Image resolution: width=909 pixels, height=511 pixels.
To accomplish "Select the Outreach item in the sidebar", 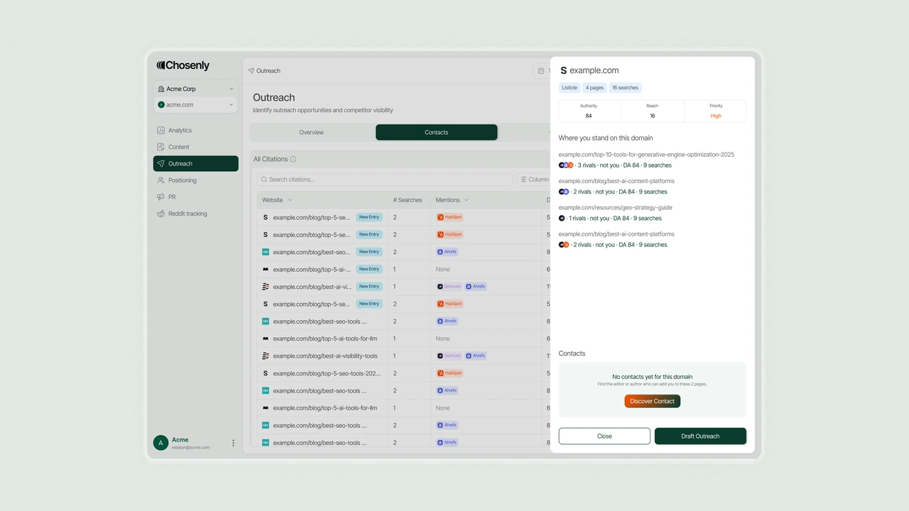I will click(x=196, y=163).
